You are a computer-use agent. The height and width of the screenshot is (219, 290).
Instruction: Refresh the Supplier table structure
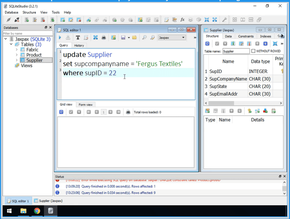click(207, 44)
